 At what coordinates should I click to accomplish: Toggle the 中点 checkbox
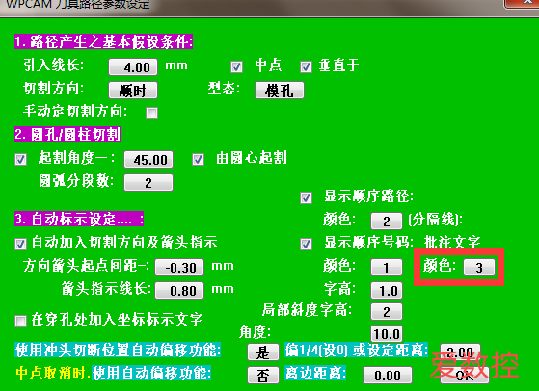coord(236,66)
